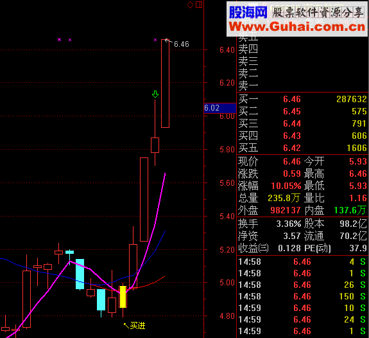Image resolution: width=369 pixels, height=338 pixels.
Task: Click the 买四 bid price 6.43
Action: click(292, 136)
